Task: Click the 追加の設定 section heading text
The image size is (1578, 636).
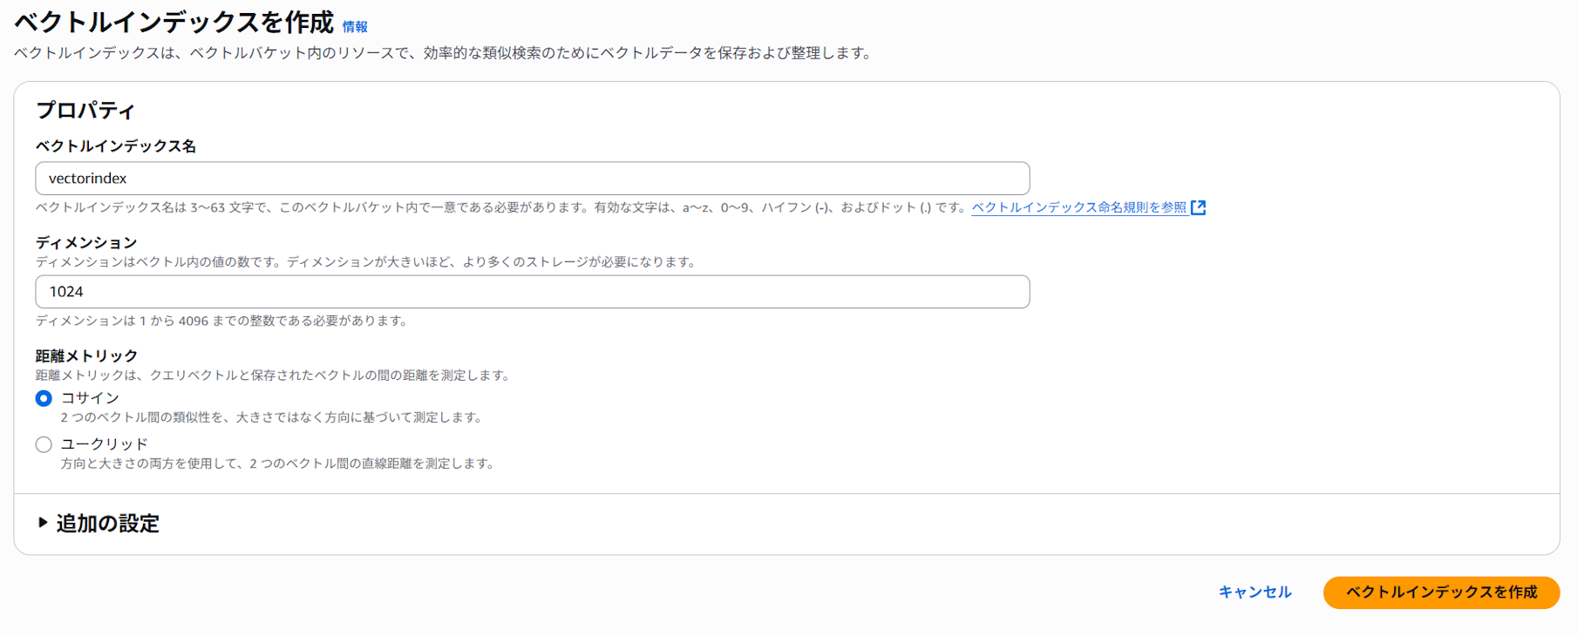Action: coord(108,524)
